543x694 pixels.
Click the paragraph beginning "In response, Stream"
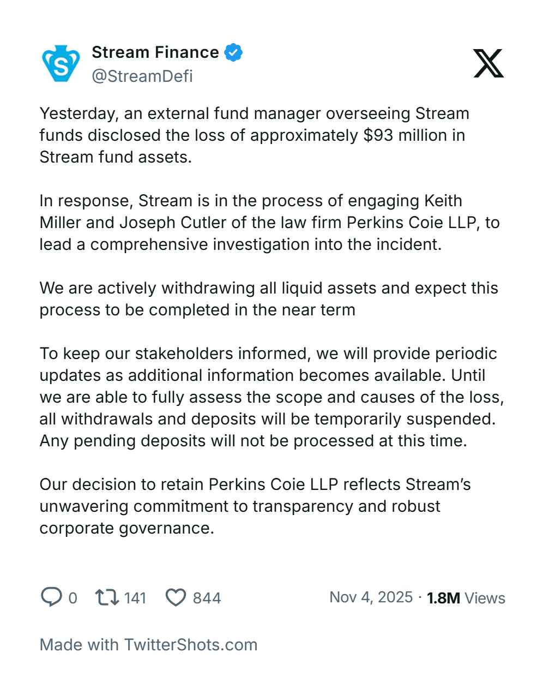pos(269,223)
